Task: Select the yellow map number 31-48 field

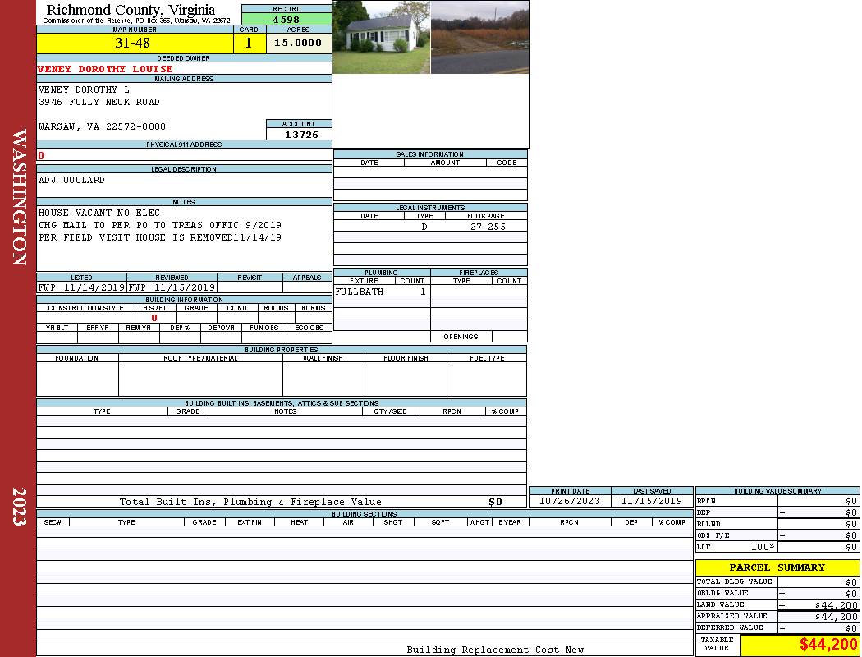Action: (133, 44)
